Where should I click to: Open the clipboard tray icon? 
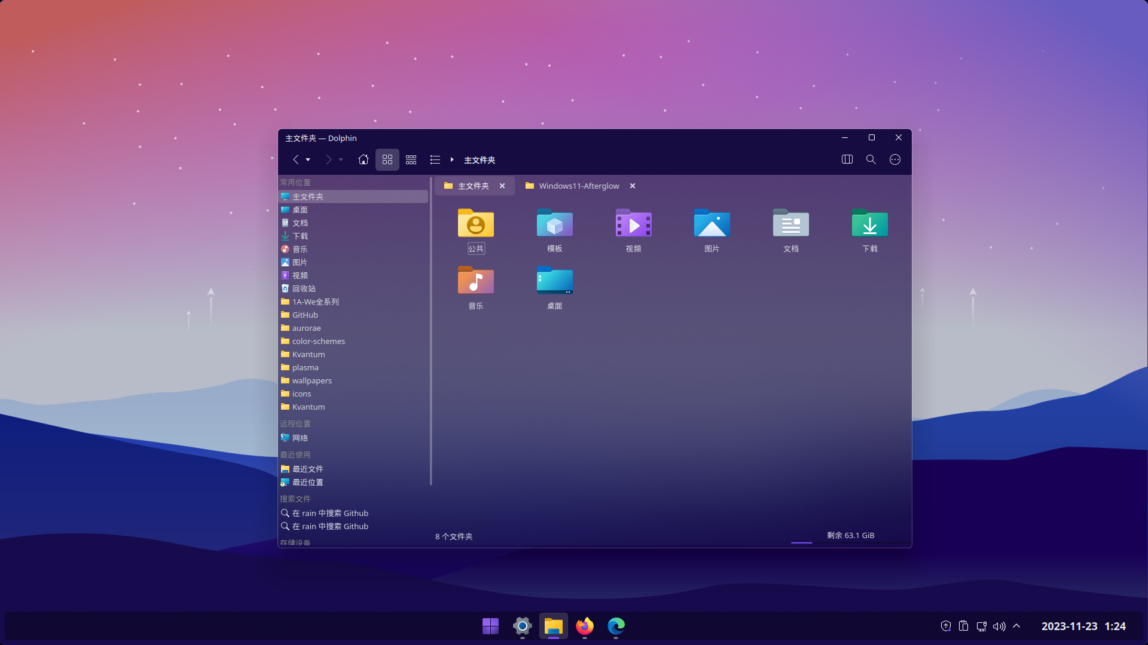click(963, 626)
